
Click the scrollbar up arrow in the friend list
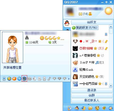click(111, 27)
